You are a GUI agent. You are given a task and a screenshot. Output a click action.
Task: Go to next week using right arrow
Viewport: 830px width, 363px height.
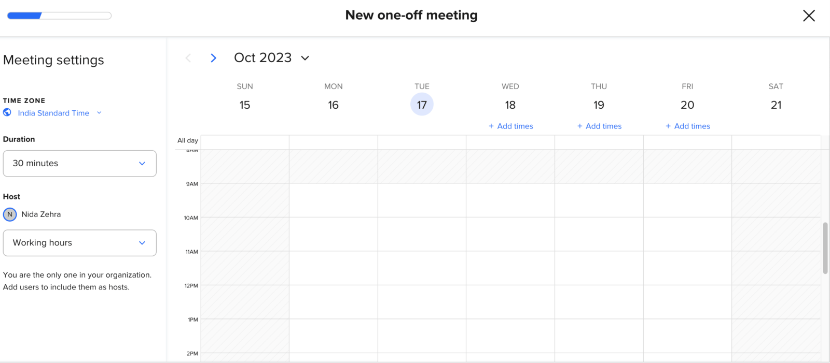click(x=213, y=58)
